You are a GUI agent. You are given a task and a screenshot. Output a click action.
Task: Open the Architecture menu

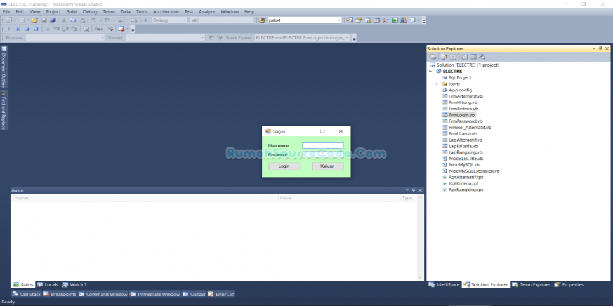click(x=166, y=11)
